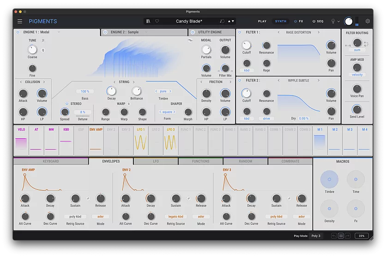Click the waveform view icon above MODAL
This screenshot has width=386, height=257.
click(x=190, y=40)
